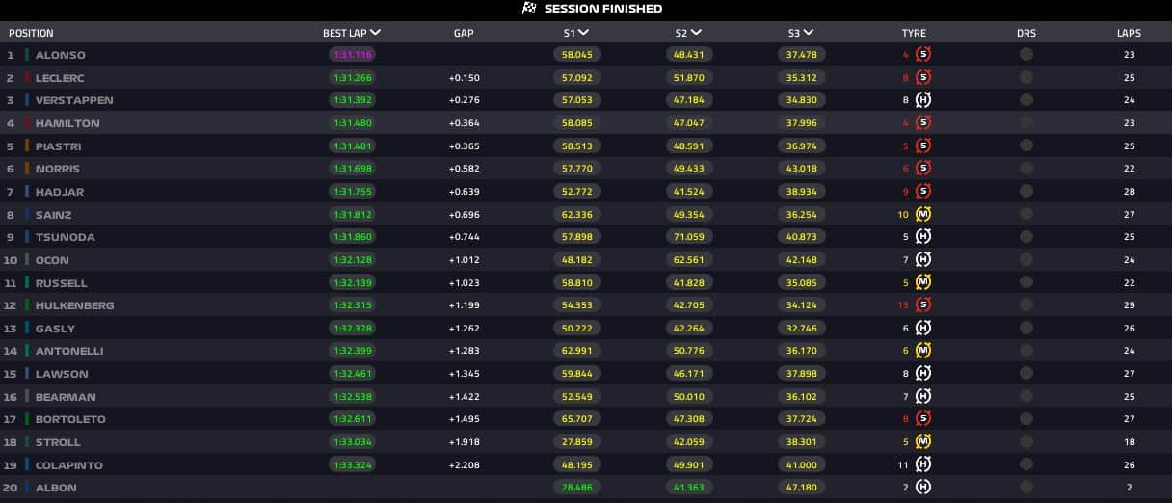
Task: Click the Position column header
Action: [x=31, y=34]
